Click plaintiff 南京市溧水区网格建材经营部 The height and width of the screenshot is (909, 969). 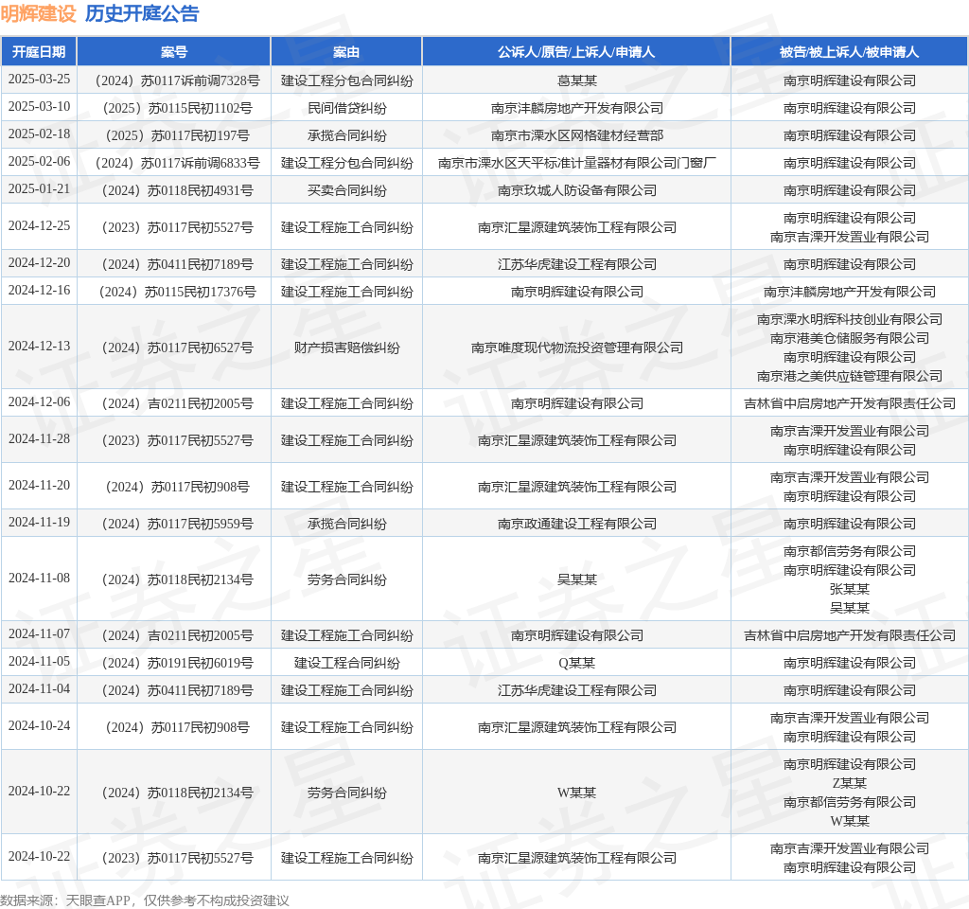coord(576,135)
